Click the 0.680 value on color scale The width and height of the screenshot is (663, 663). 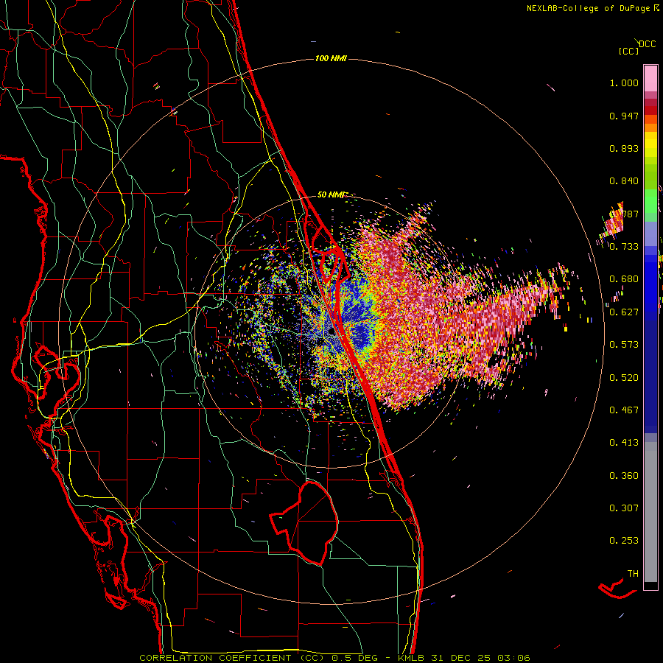pos(624,279)
